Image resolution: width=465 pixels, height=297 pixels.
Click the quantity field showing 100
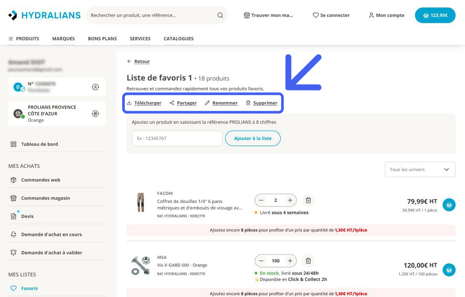(x=275, y=261)
